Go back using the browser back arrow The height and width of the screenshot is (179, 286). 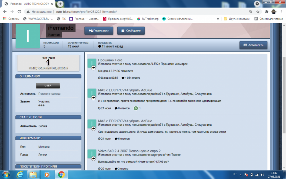click(x=5, y=12)
